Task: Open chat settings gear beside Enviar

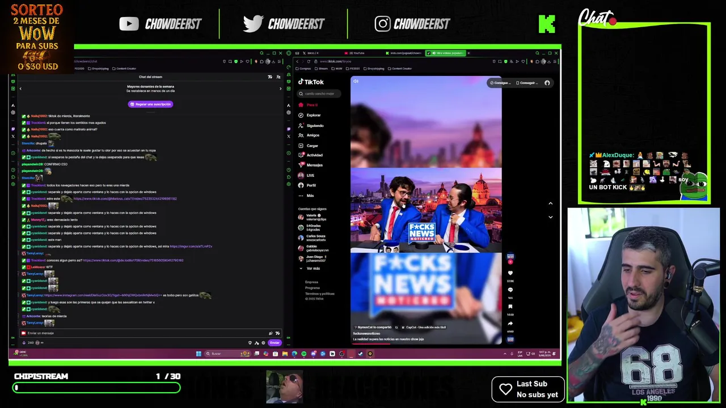Action: coord(263,343)
